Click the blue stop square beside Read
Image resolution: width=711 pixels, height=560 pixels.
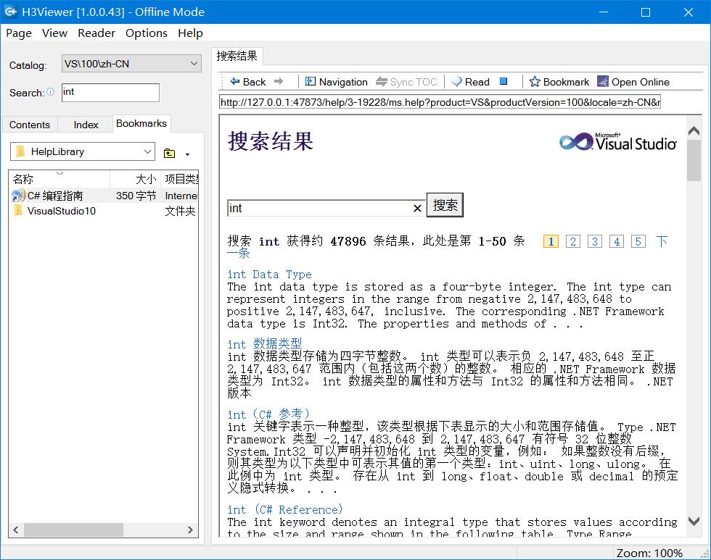504,81
